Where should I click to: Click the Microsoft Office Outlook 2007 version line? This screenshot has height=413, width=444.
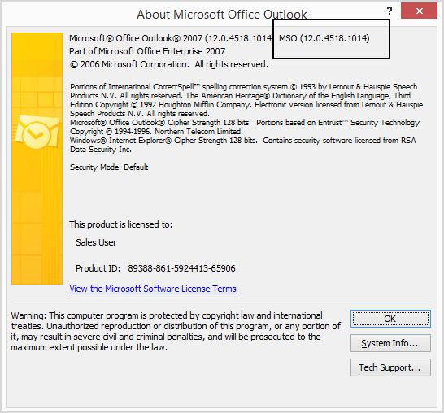coord(172,38)
